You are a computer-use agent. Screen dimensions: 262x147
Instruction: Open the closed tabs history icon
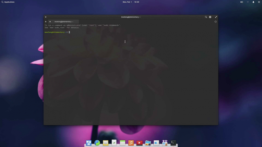pos(215,22)
